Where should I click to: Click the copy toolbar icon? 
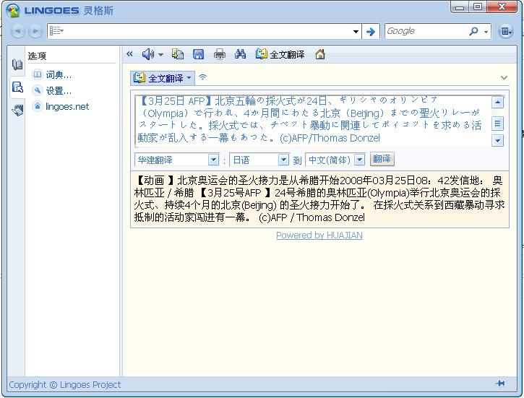click(178, 53)
